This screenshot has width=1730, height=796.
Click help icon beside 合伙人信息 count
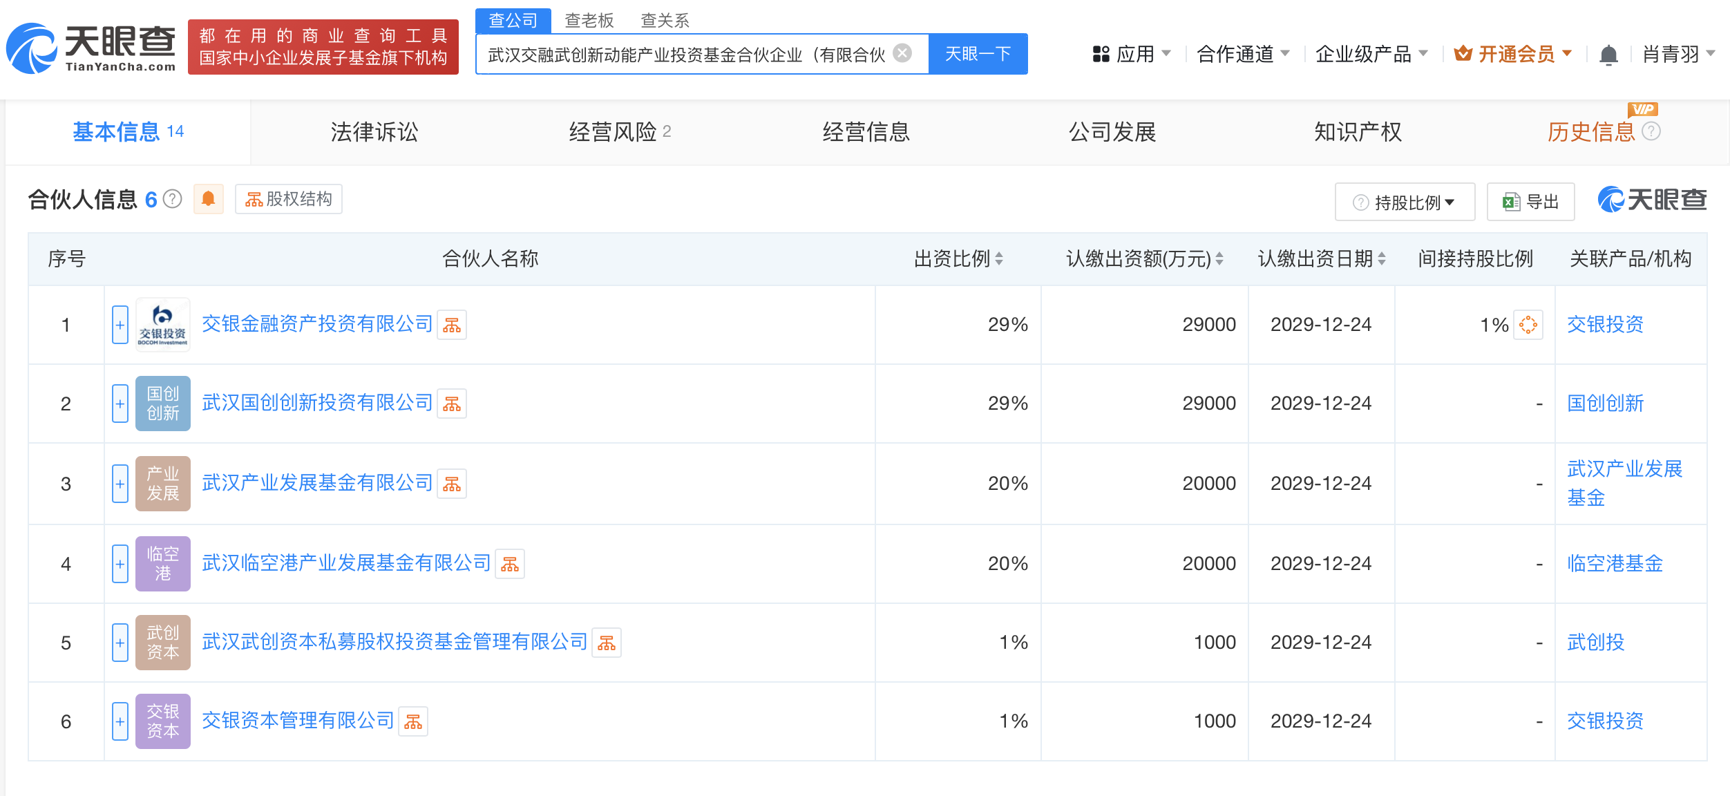(173, 200)
